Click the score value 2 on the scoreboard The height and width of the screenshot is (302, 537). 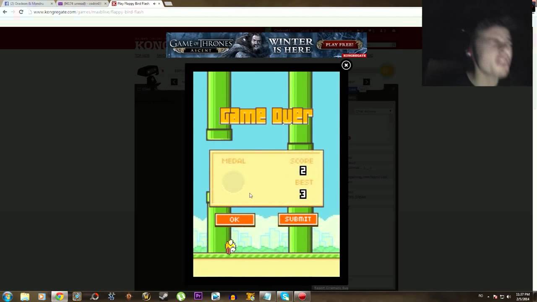(303, 171)
